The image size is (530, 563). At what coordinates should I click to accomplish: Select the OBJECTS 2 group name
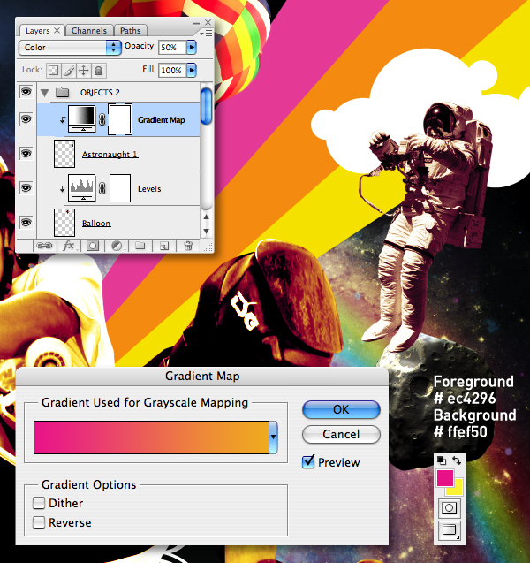click(100, 93)
